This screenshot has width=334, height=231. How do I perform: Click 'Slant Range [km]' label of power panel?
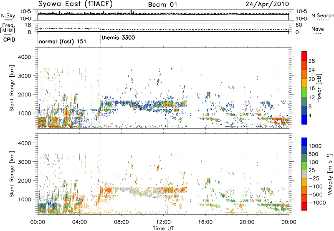[12, 88]
